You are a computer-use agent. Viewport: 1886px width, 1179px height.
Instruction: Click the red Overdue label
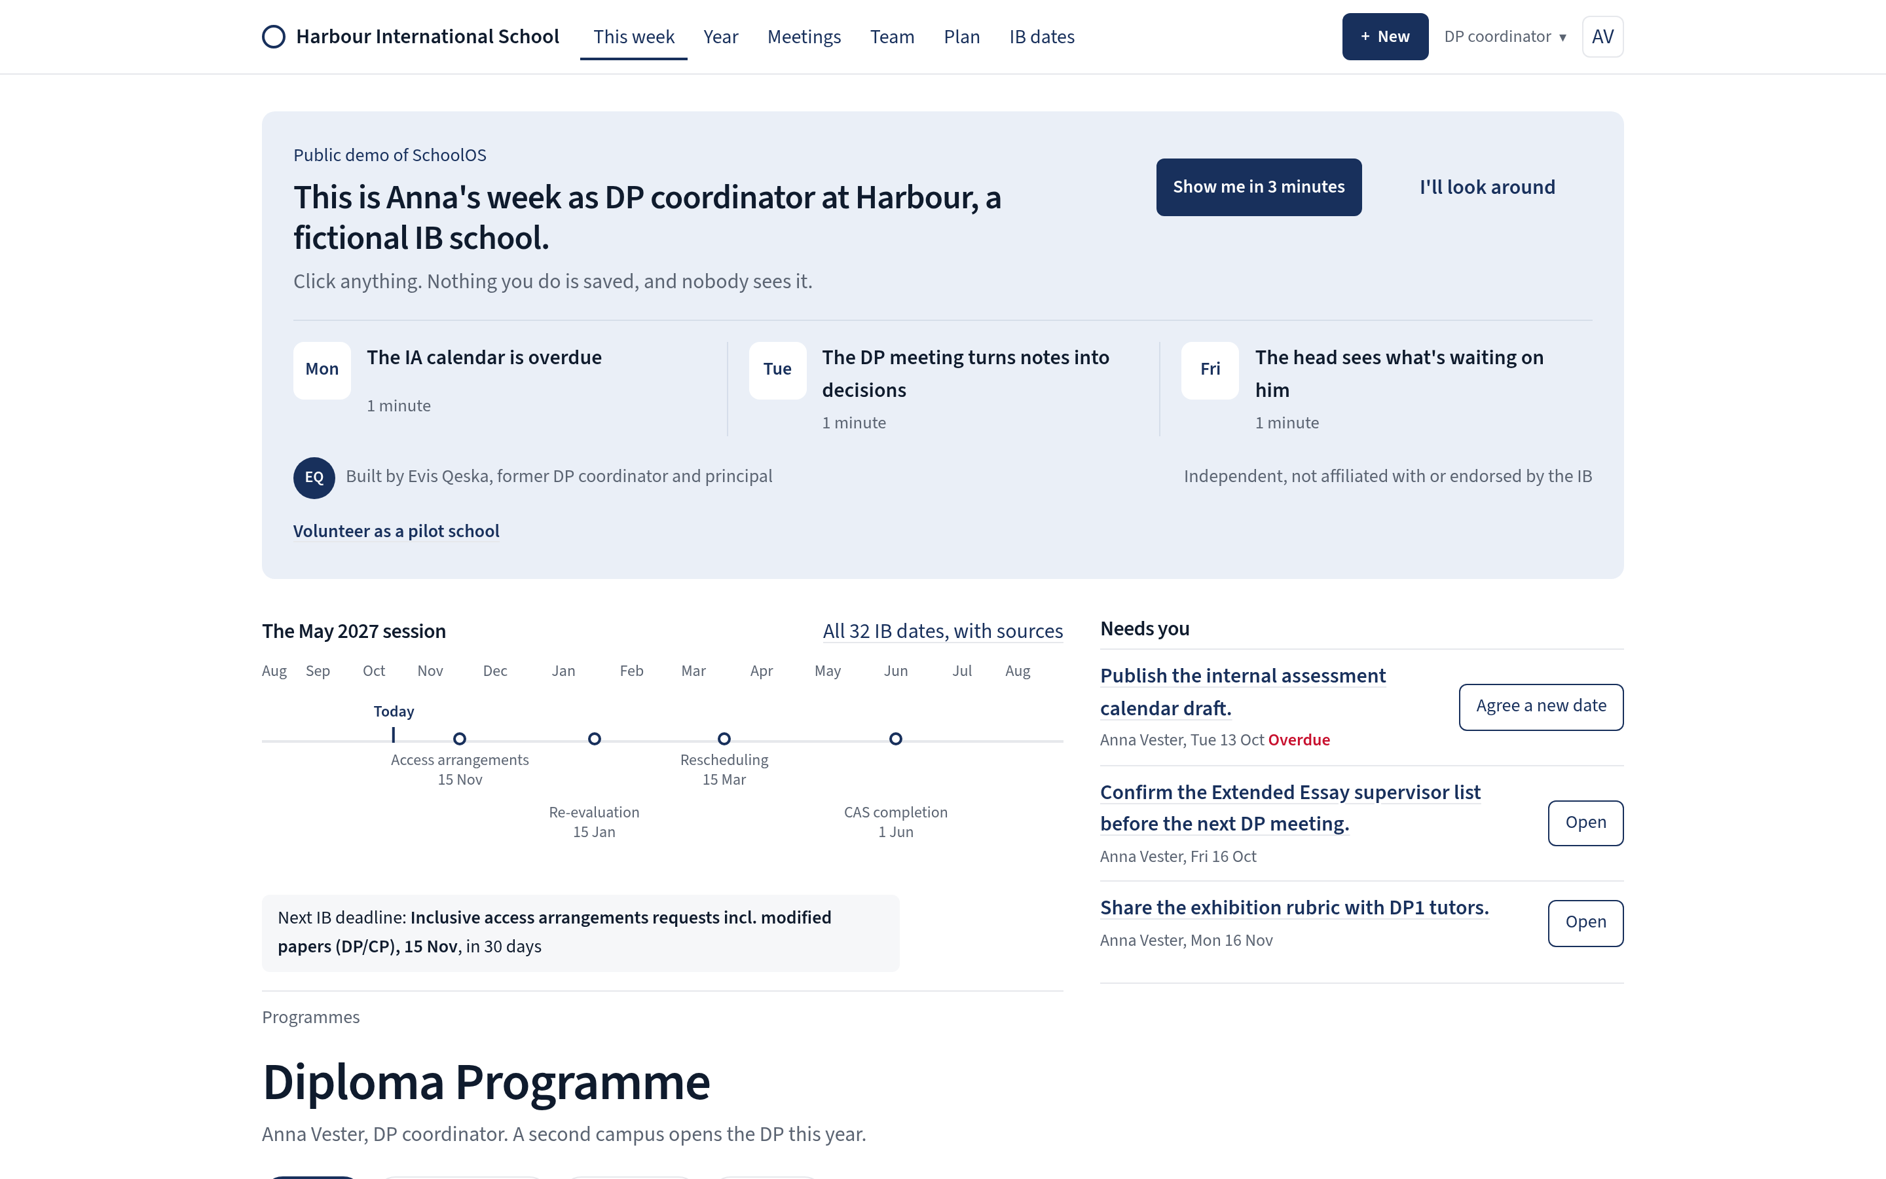click(1299, 740)
